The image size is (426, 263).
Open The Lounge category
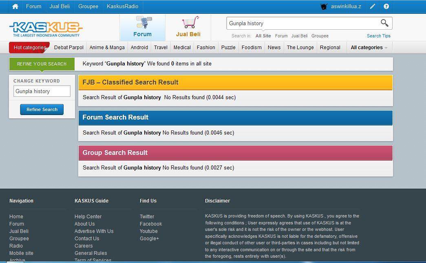(x=300, y=48)
